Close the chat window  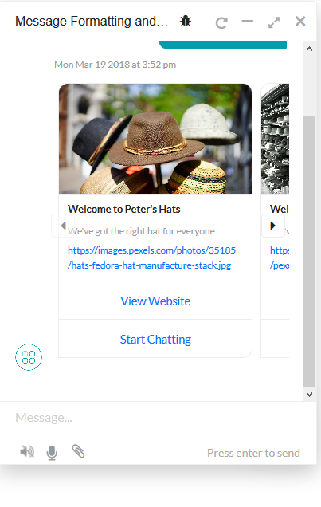coord(300,22)
